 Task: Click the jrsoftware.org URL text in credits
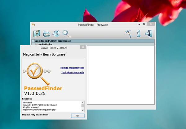pyautogui.click(x=39, y=110)
